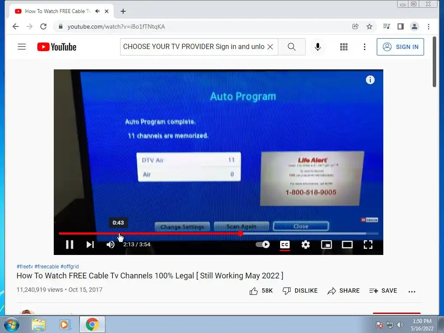Click the page vertical scrollbar
Image resolution: width=444 pixels, height=333 pixels.
pos(434,62)
